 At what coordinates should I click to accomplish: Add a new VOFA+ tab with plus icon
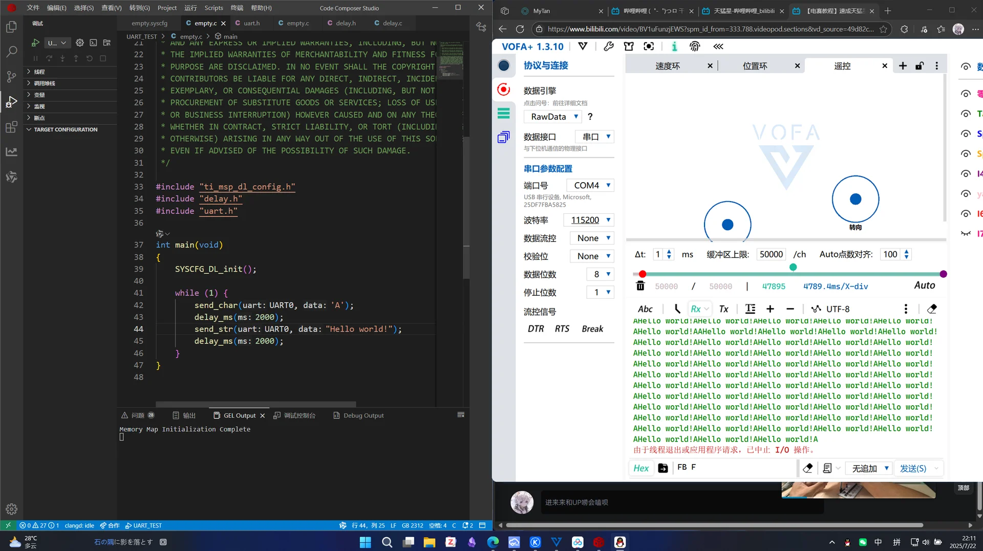click(903, 66)
